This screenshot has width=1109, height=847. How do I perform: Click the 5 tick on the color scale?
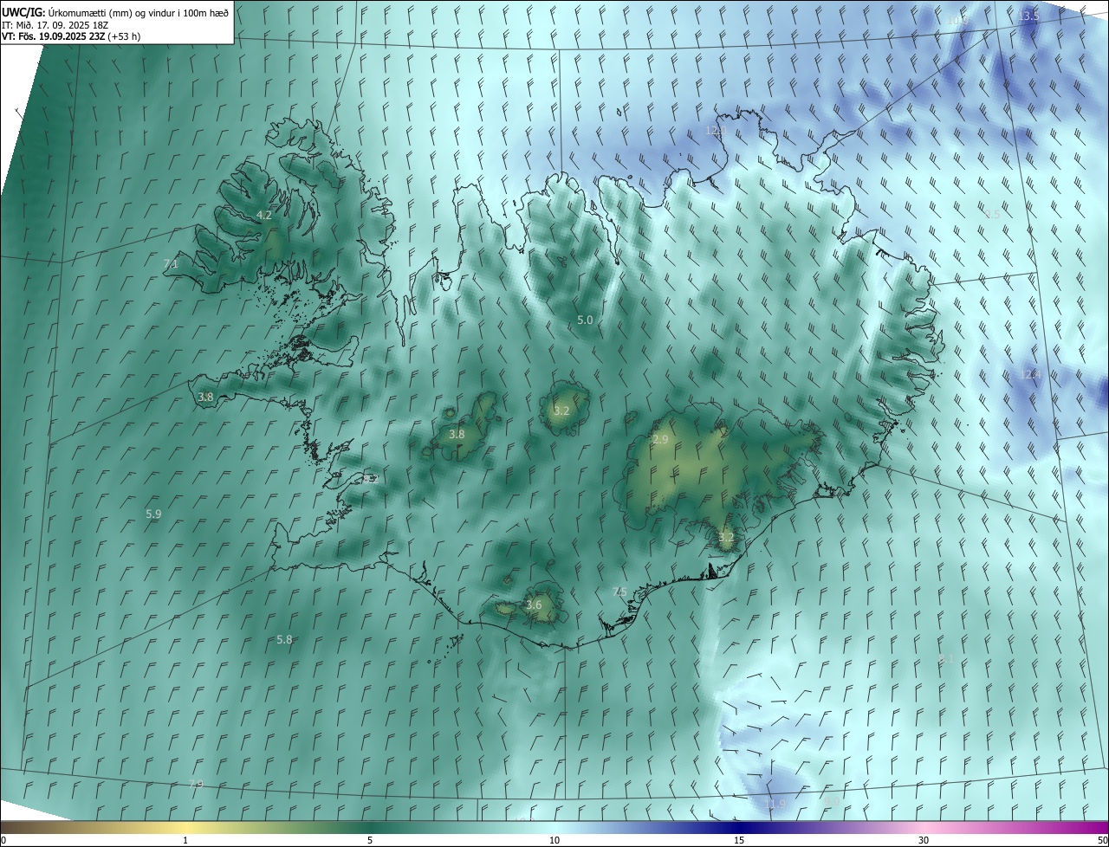370,840
